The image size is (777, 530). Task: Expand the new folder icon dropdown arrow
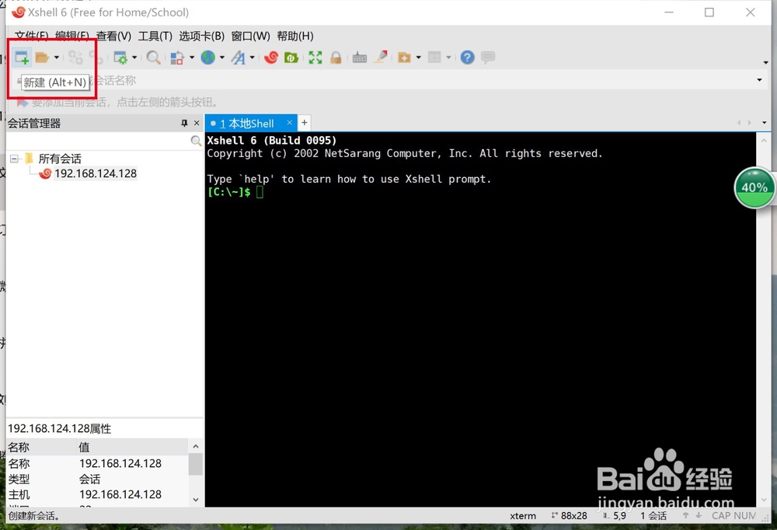419,58
